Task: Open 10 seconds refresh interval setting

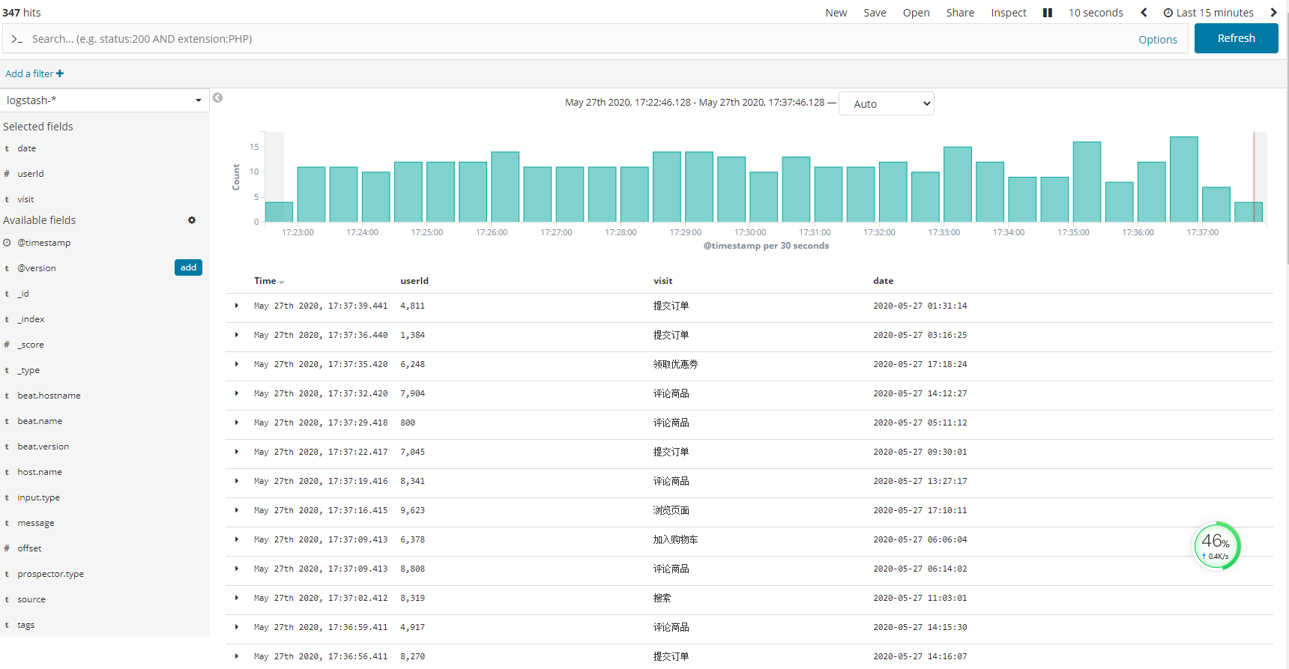Action: (x=1096, y=13)
